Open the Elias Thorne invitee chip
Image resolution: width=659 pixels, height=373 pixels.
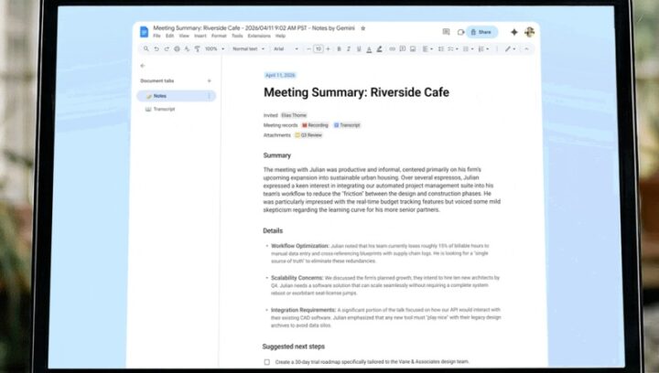point(294,115)
